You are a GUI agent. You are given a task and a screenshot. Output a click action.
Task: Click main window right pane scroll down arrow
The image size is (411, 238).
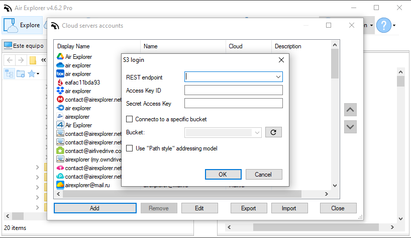pos(401,218)
